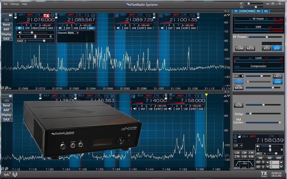This screenshot has height=179, width=287.
Task: Click the slice D letter badge
Action: click(161, 15)
